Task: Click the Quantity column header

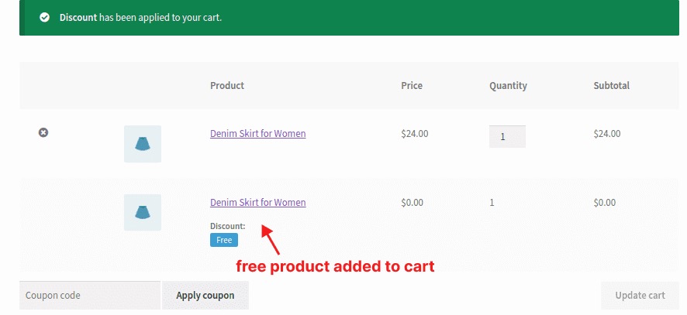Action: pyautogui.click(x=508, y=86)
